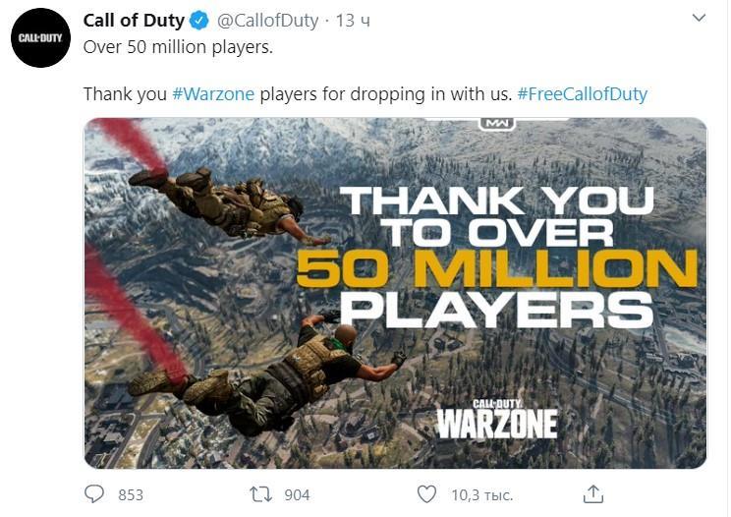Open the 50 Million Players image
Viewport: 731px width, 517px height.
click(395, 293)
